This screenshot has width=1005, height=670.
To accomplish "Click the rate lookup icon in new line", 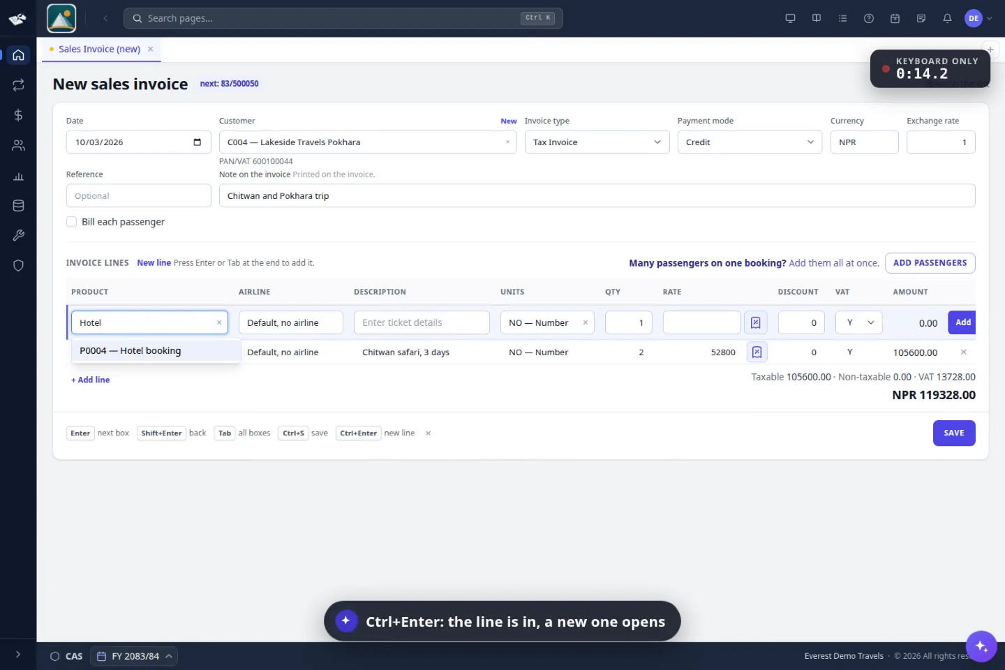I will (756, 322).
